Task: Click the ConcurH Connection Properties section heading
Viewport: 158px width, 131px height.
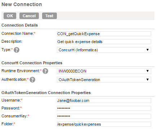Action: (x=32, y=63)
